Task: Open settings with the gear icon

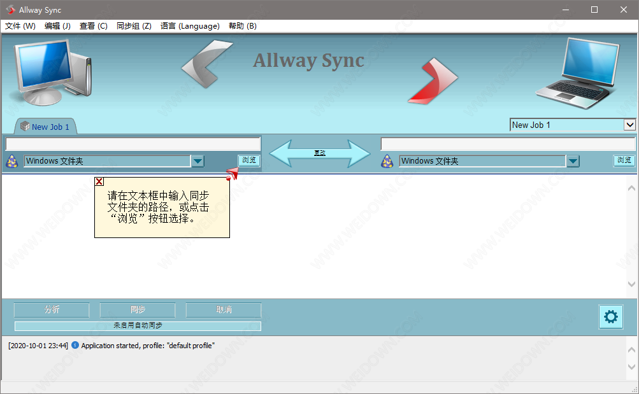Action: [x=611, y=317]
